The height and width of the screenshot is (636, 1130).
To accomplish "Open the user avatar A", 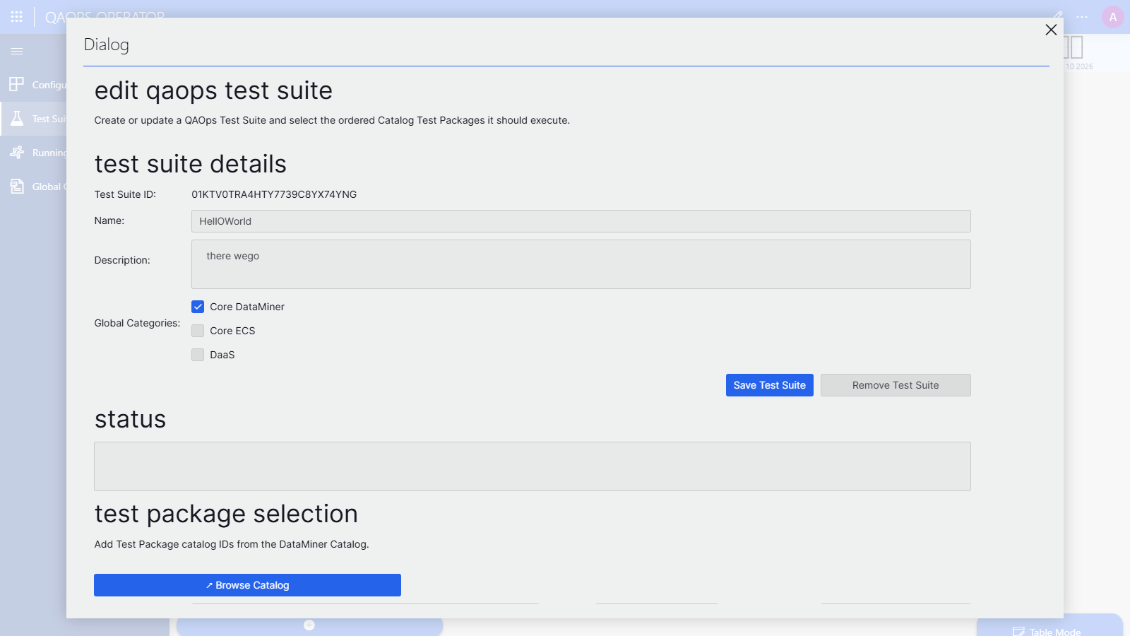I will click(x=1112, y=17).
